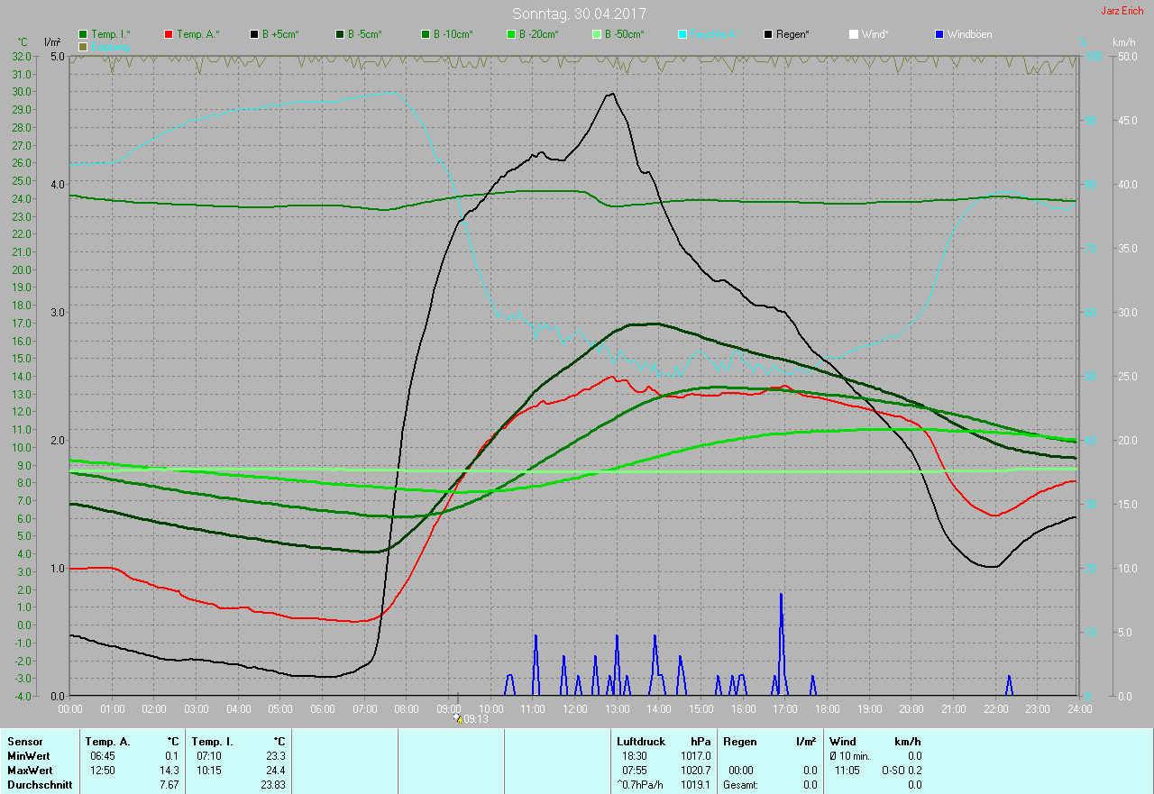Click the '23.83' indoor average value
1154x794 pixels.
click(273, 785)
